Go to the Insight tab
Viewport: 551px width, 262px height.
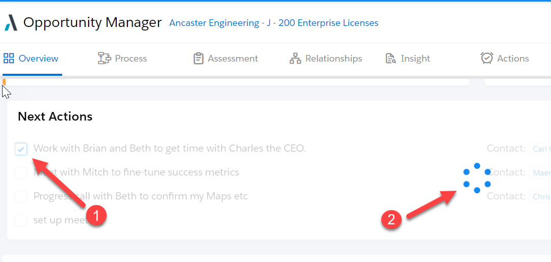click(415, 59)
